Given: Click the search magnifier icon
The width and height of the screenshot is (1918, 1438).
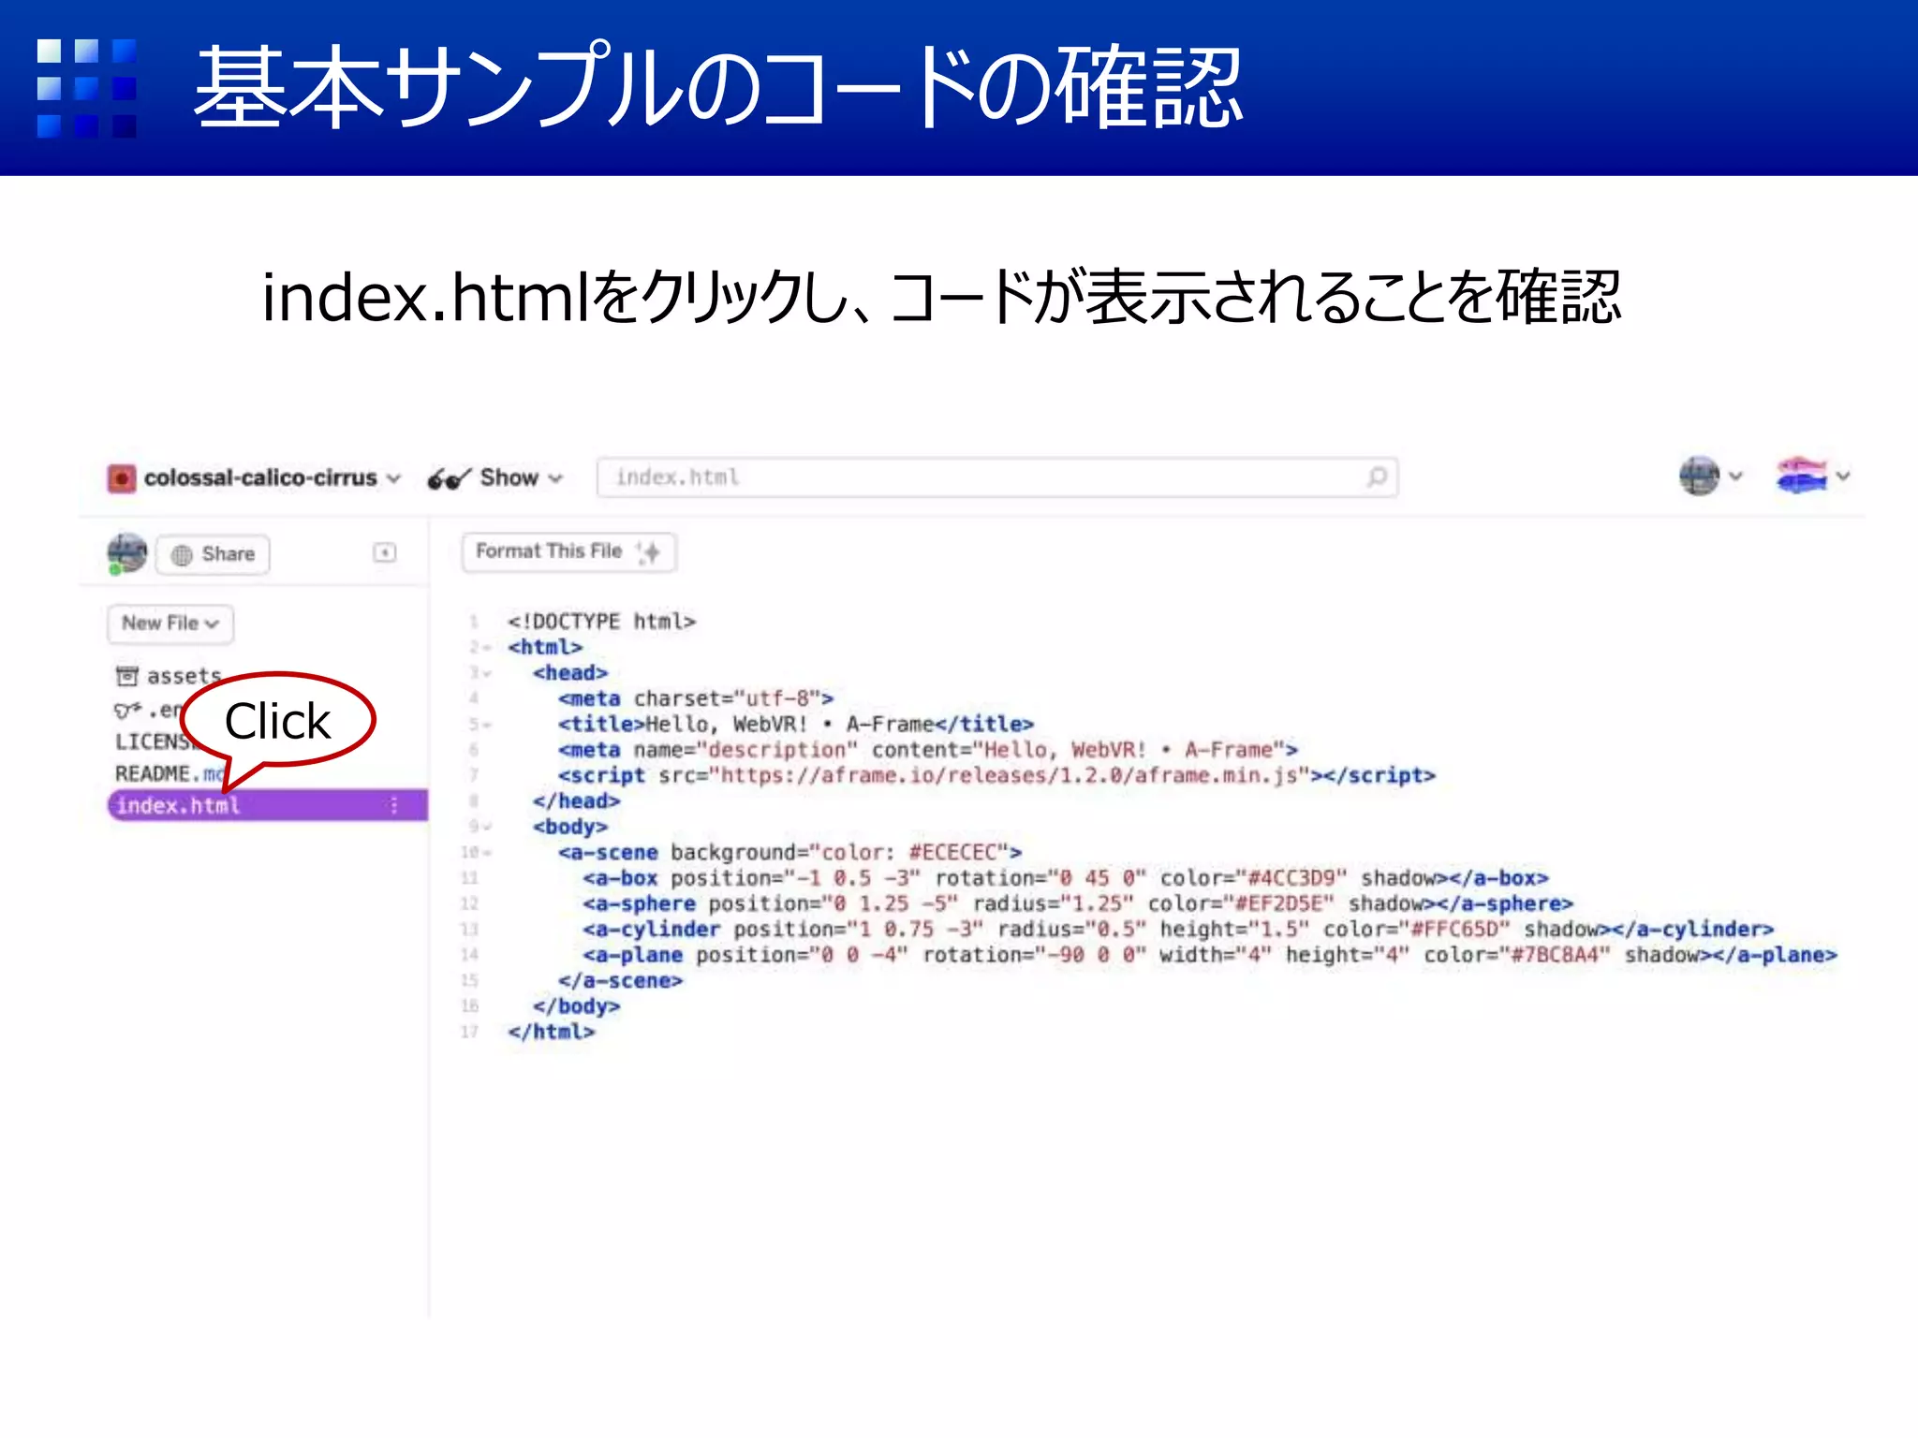Looking at the screenshot, I should click(1376, 477).
